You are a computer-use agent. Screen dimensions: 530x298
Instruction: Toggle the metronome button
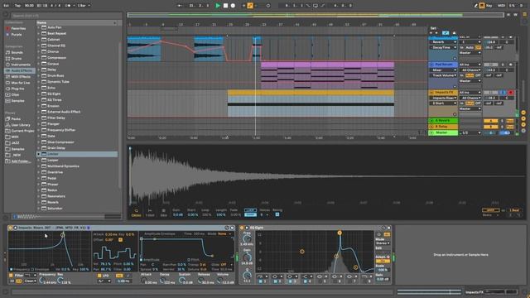tap(68, 6)
